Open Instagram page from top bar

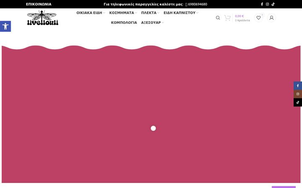pyautogui.click(x=267, y=4)
